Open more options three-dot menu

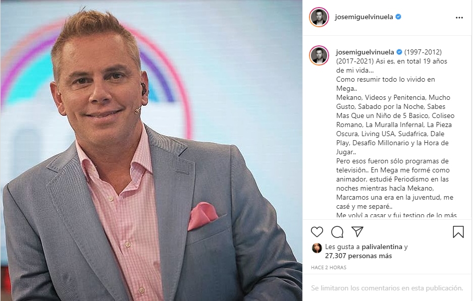pyautogui.click(x=459, y=18)
